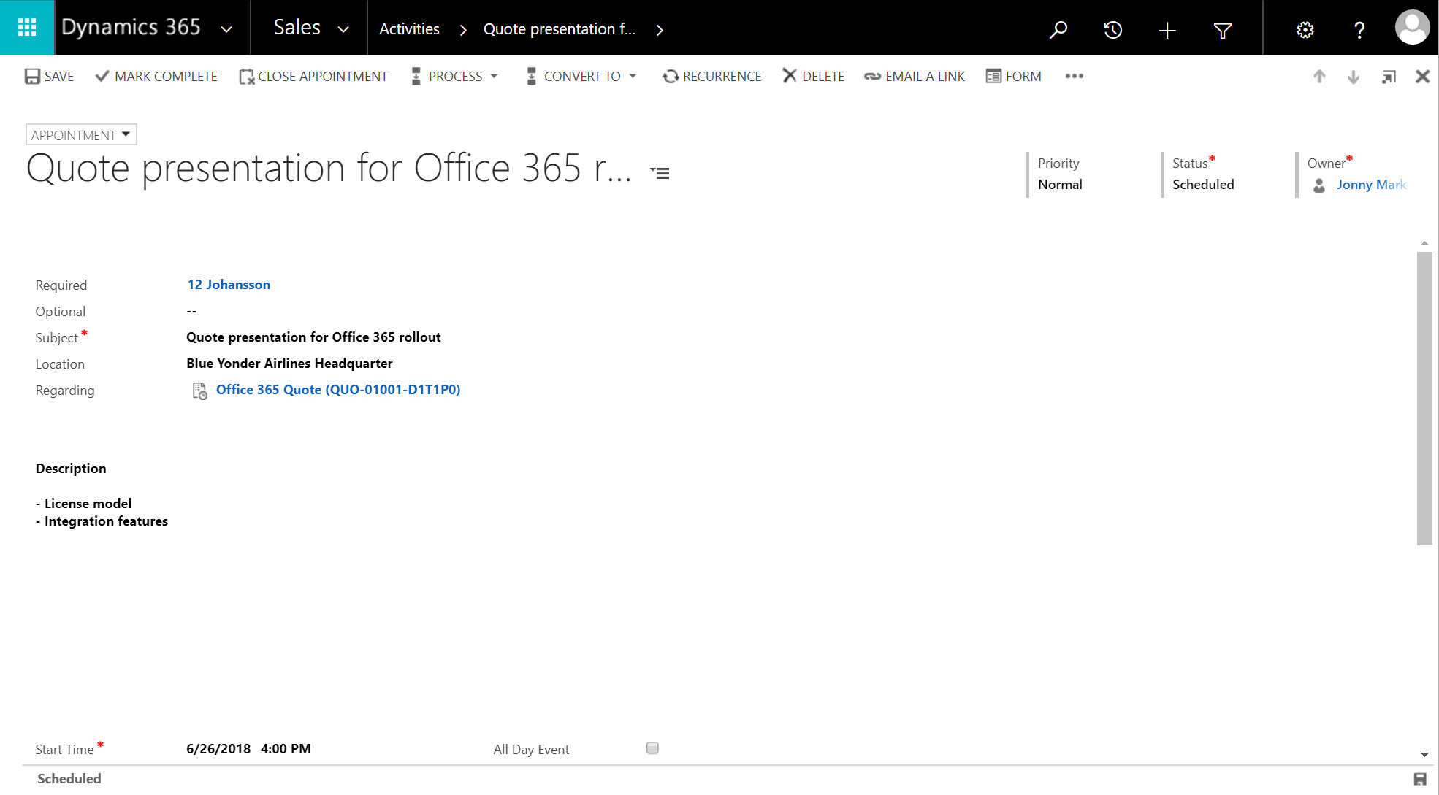Click Email a Link command
The image size is (1439, 795).
tap(915, 76)
